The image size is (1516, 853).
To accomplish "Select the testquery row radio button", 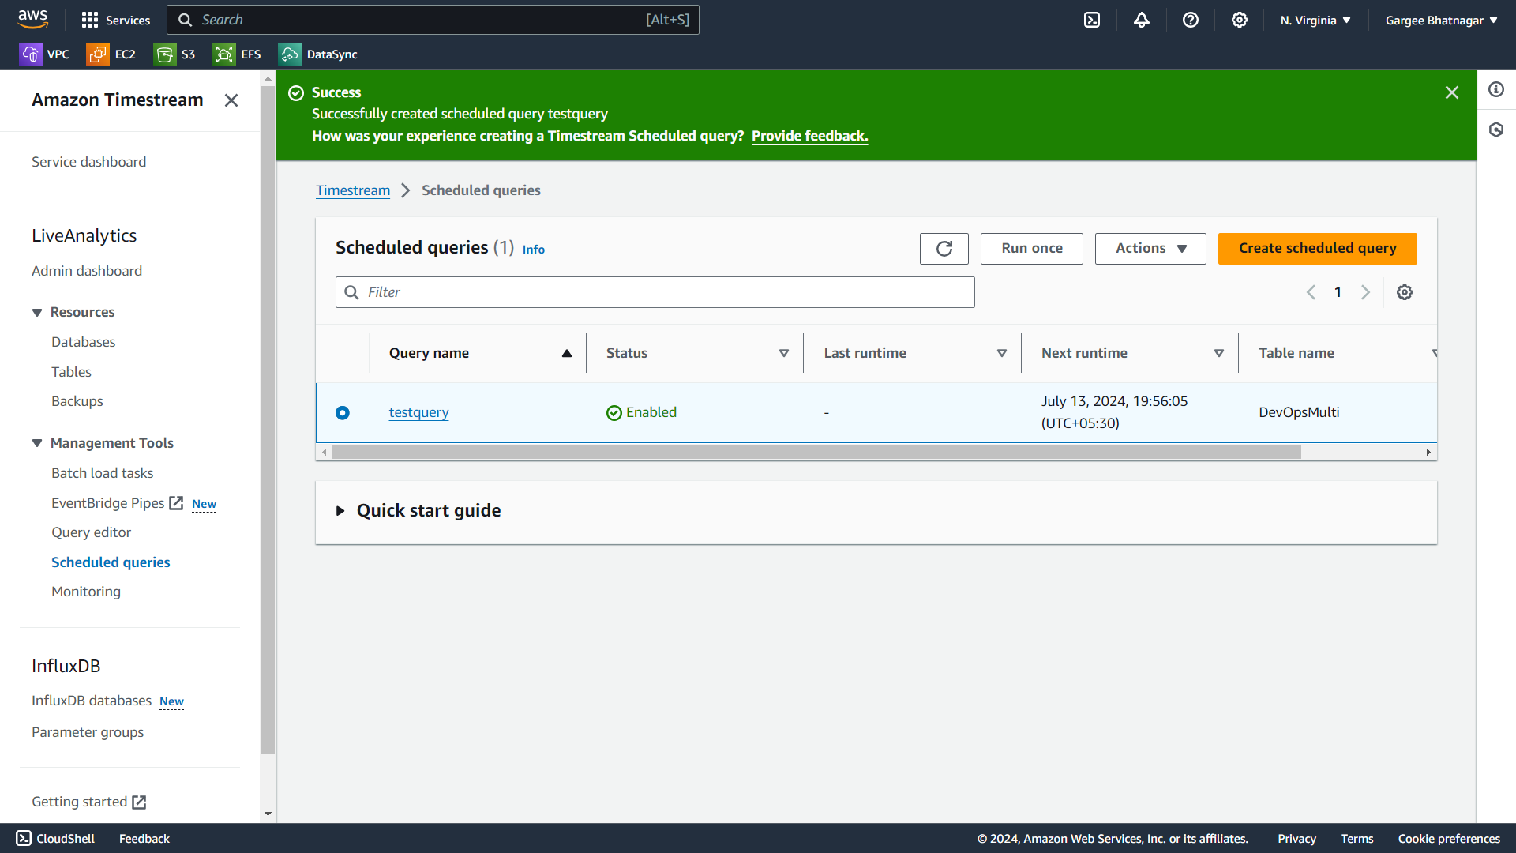I will (342, 413).
